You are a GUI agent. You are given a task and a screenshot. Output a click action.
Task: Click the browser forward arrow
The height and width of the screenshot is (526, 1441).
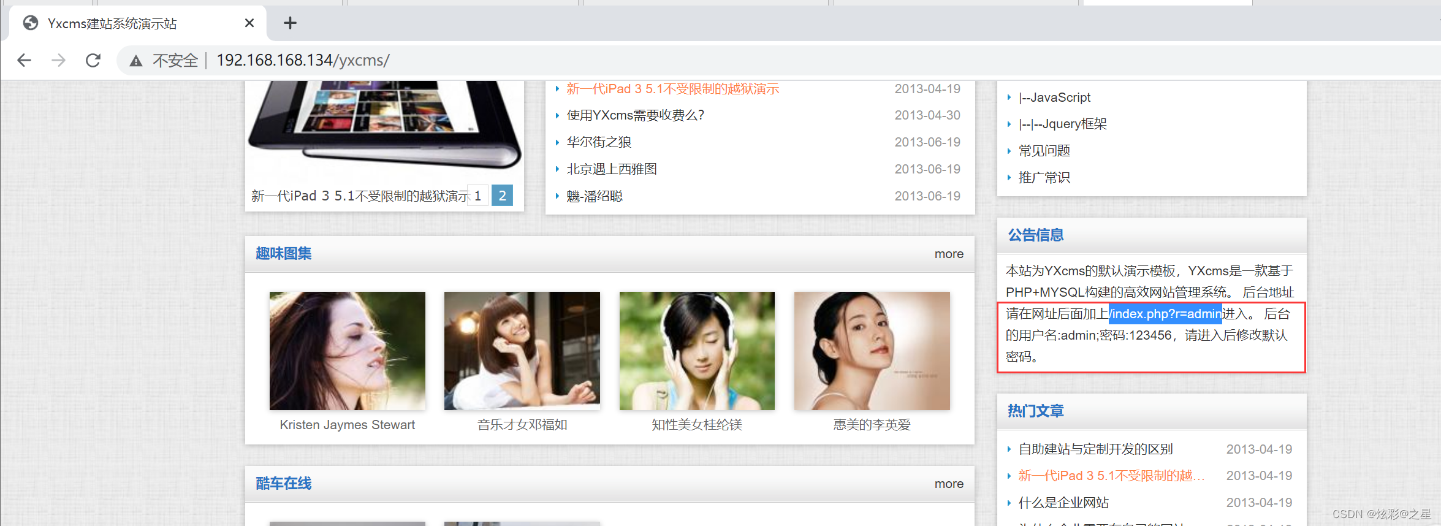pos(59,60)
